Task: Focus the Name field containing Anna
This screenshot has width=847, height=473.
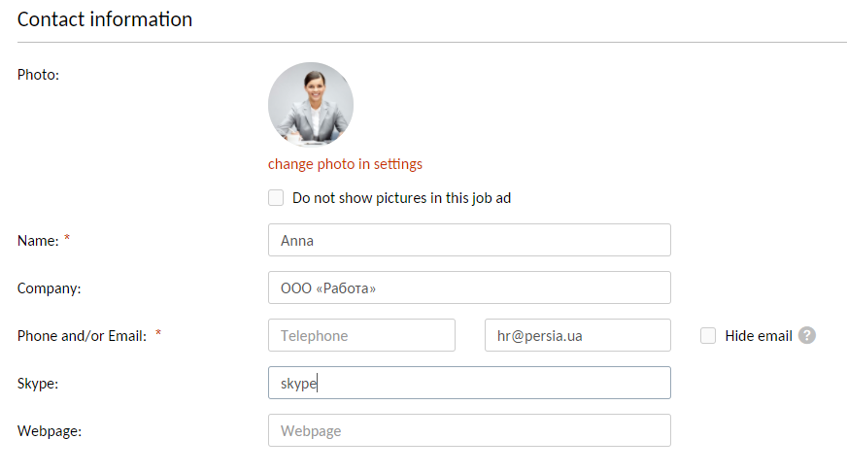Action: 469,240
